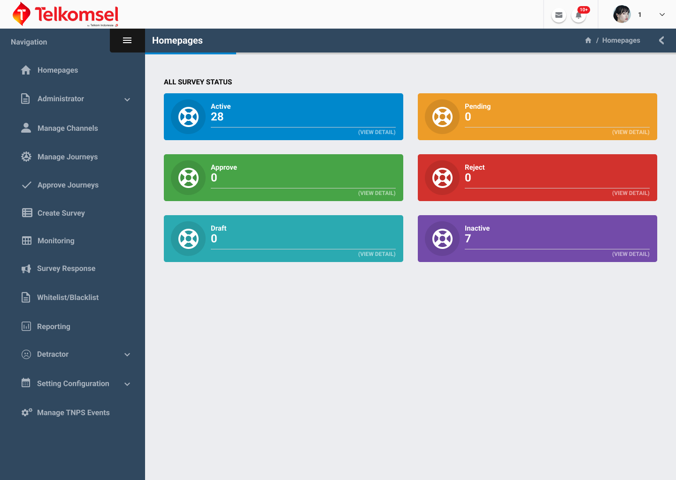The height and width of the screenshot is (480, 676).
Task: View detail of Inactive surveys
Action: pyautogui.click(x=630, y=254)
